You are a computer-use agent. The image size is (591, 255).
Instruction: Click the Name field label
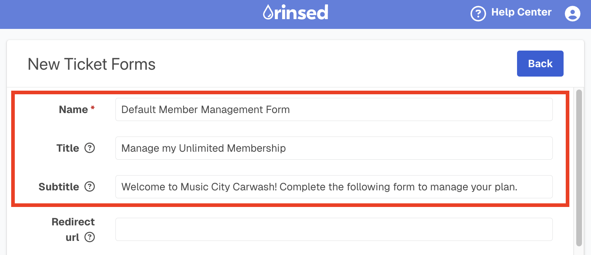point(73,109)
